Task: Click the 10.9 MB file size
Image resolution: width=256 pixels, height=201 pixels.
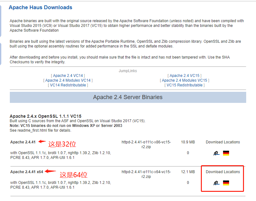Action: click(x=188, y=142)
